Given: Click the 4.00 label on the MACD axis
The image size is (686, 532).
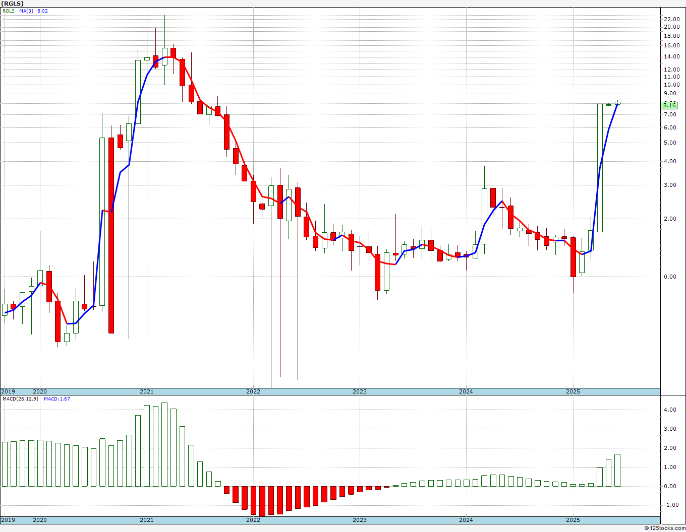Looking at the screenshot, I should [670, 410].
